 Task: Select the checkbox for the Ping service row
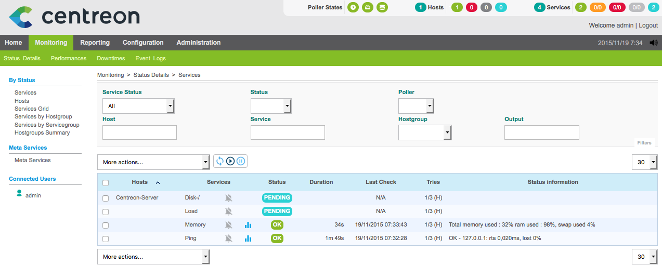[x=106, y=239]
